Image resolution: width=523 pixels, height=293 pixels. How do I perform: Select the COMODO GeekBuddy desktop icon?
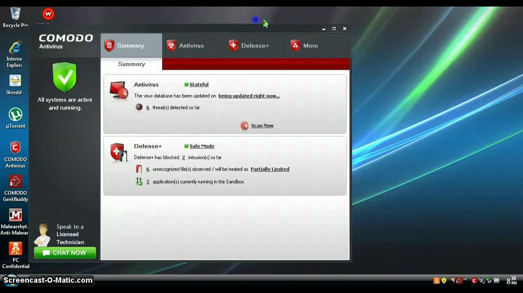tap(16, 189)
